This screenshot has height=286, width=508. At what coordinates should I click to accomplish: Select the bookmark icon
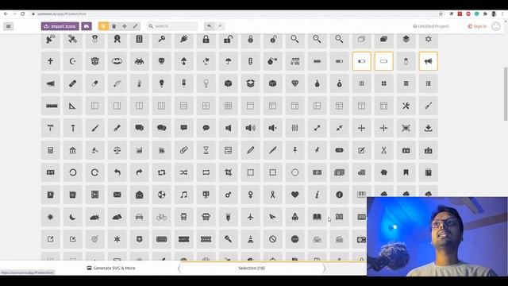(406, 172)
